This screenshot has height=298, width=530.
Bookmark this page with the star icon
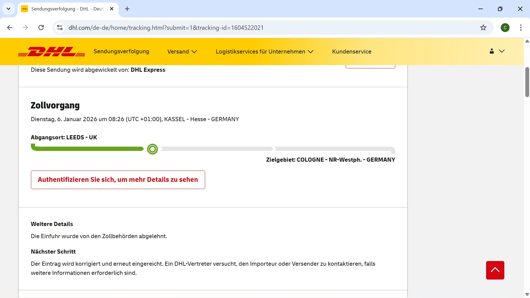pos(483,28)
